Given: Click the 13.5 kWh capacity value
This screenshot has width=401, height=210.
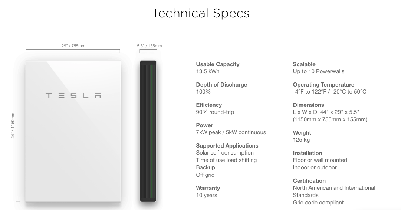Looking at the screenshot, I should point(208,71).
